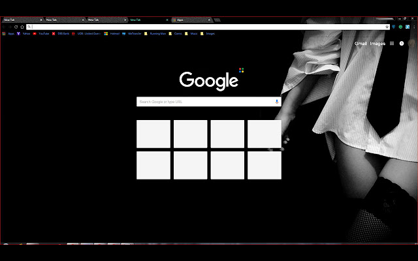Image resolution: width=418 pixels, height=261 pixels.
Task: Close the active cyan New Tab
Action: (x=167, y=20)
